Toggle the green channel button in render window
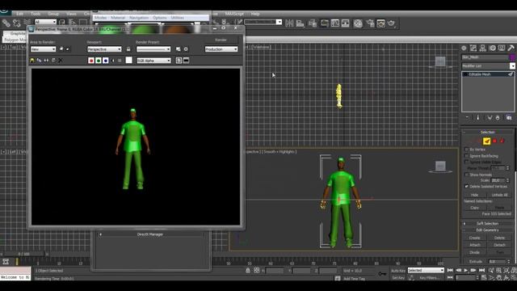Viewport: 517px width, 291px height. click(99, 61)
